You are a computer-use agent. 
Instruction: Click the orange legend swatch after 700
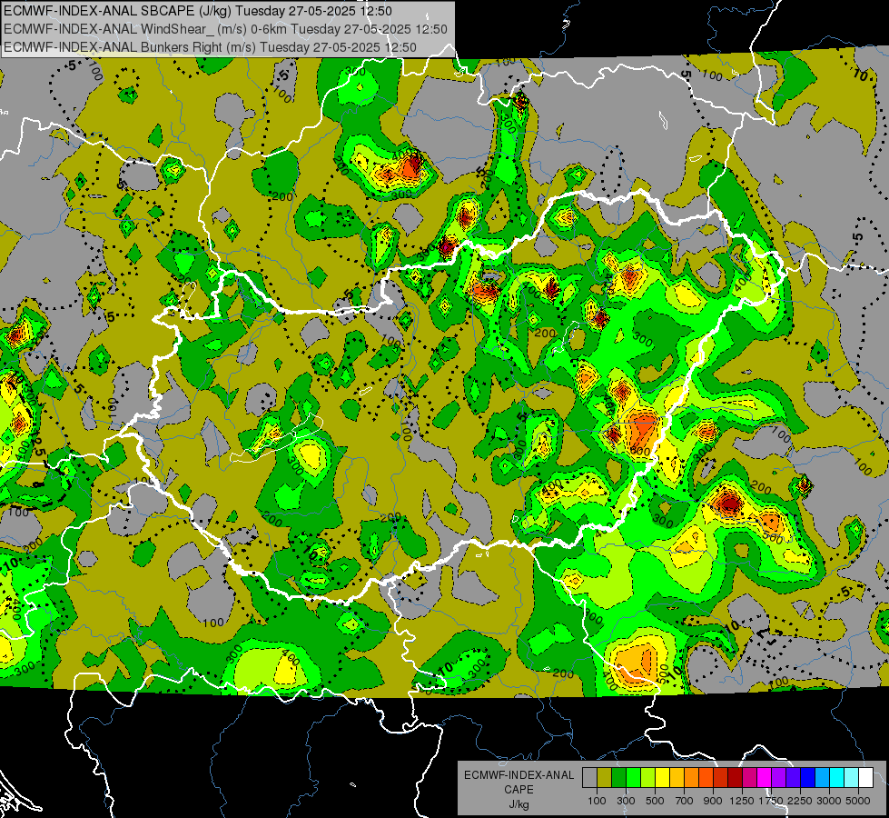pos(691,778)
